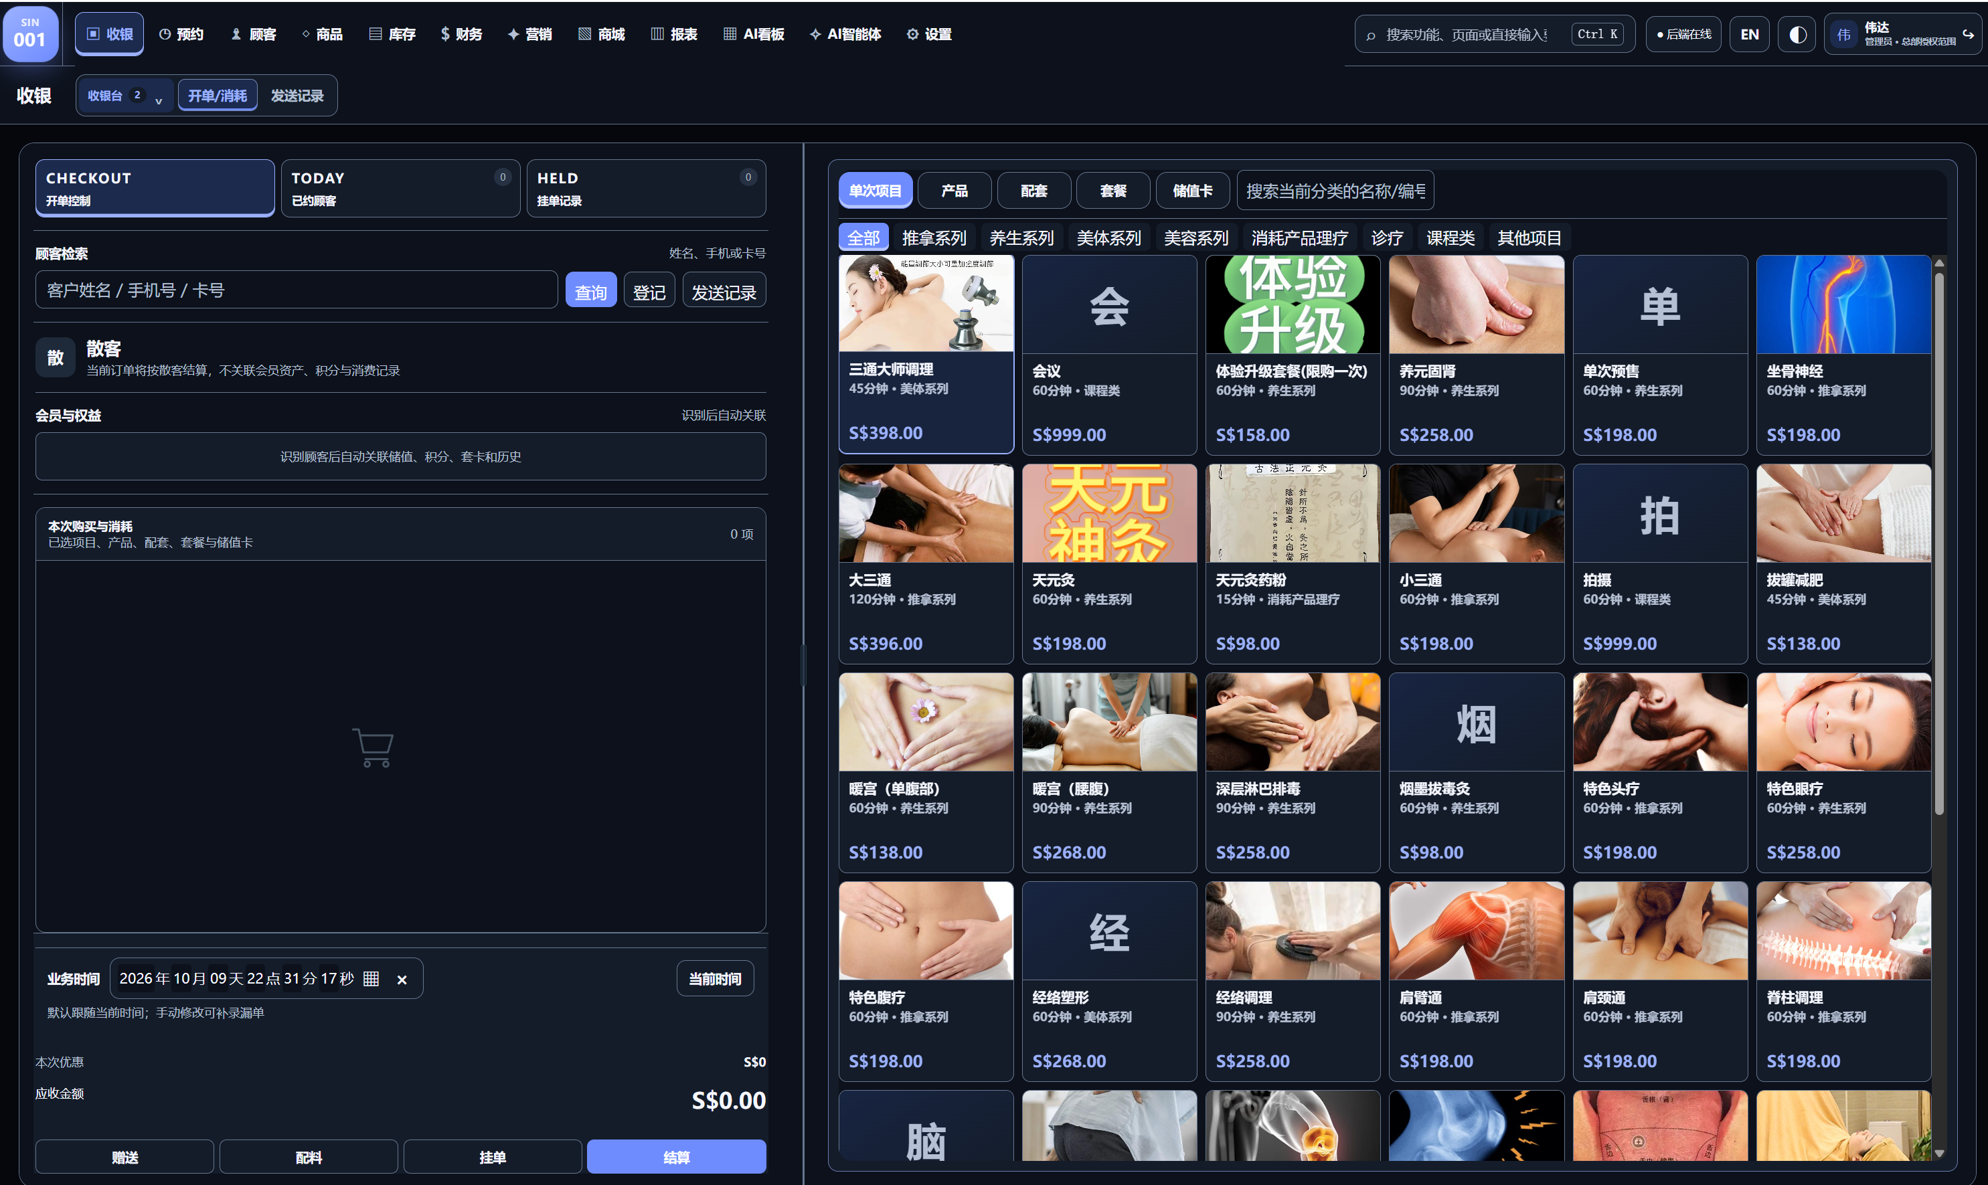
Task: Open the 营销 marketing menu
Action: [529, 34]
